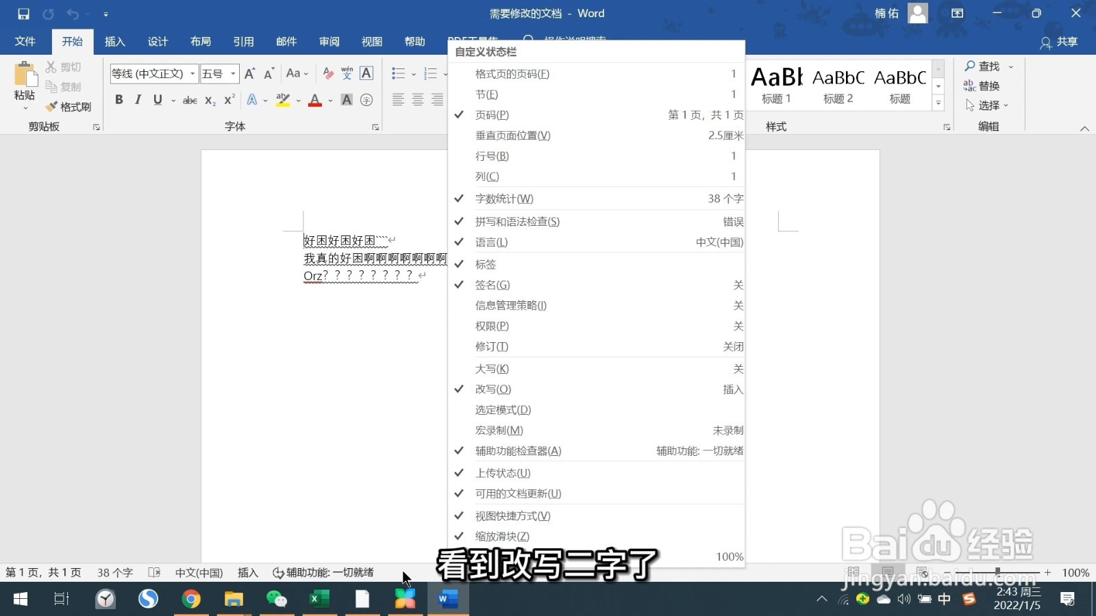Open Chrome from the taskbar
The image size is (1096, 616).
click(x=191, y=599)
